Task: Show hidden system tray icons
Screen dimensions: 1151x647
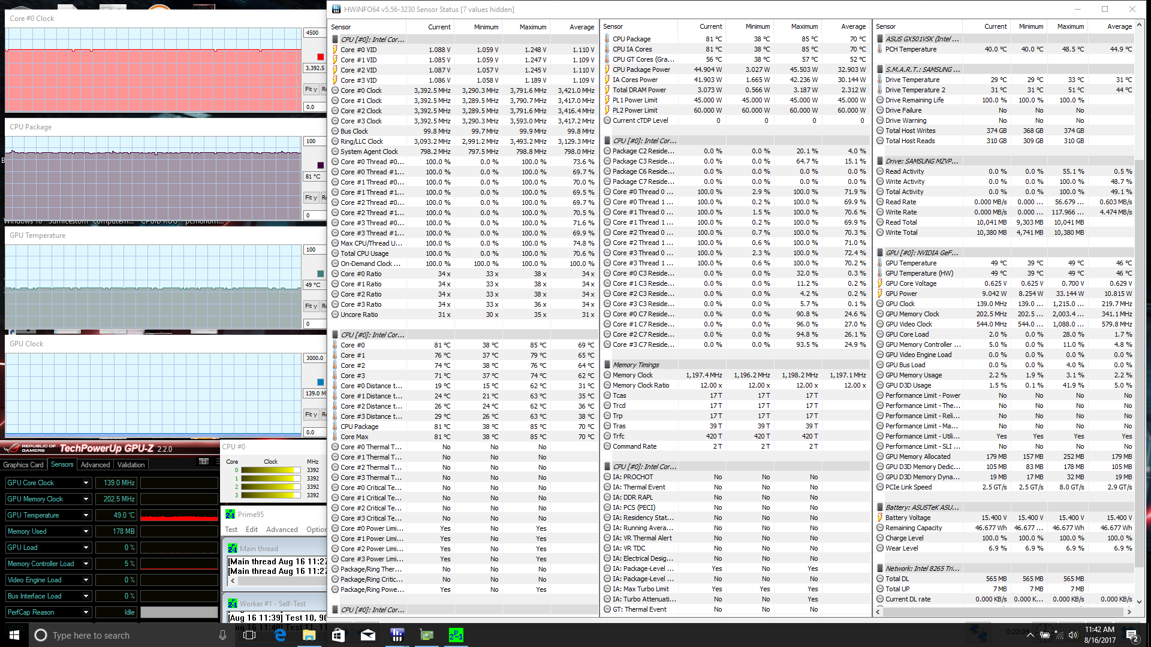Action: pyautogui.click(x=1030, y=635)
